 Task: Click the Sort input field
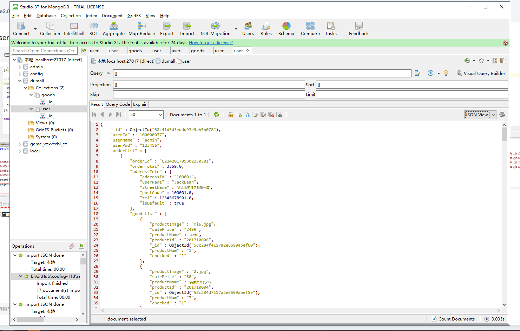click(412, 85)
